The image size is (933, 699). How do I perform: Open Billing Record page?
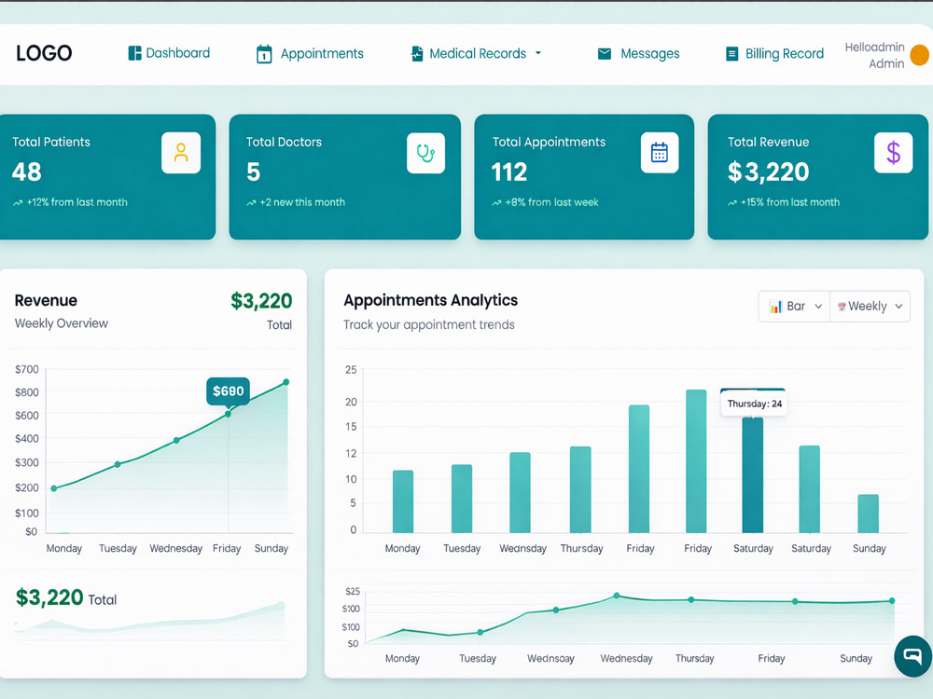774,53
